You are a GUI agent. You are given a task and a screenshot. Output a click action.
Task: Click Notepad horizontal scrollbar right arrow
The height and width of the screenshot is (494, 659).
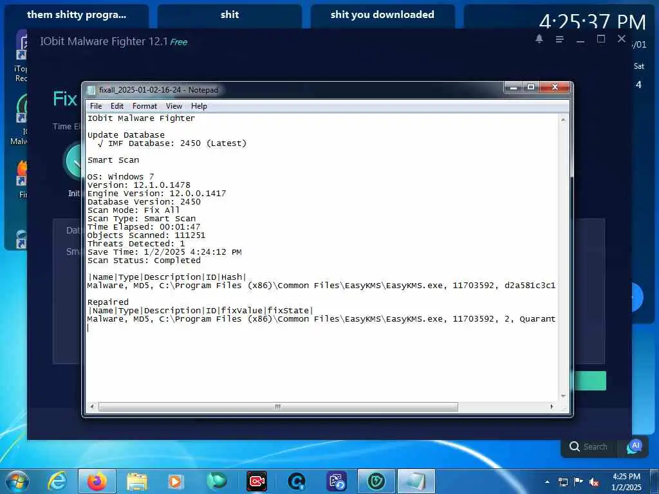(552, 407)
